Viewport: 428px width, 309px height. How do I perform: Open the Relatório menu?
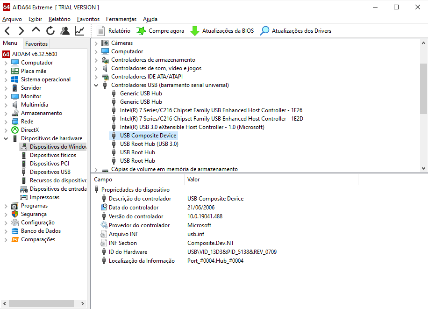pyautogui.click(x=59, y=19)
